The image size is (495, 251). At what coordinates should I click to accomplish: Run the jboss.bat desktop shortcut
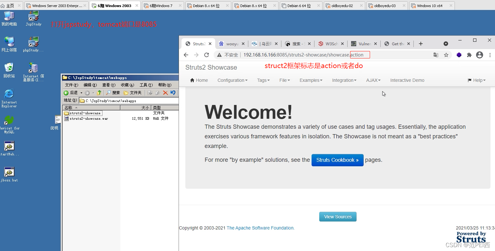click(9, 174)
